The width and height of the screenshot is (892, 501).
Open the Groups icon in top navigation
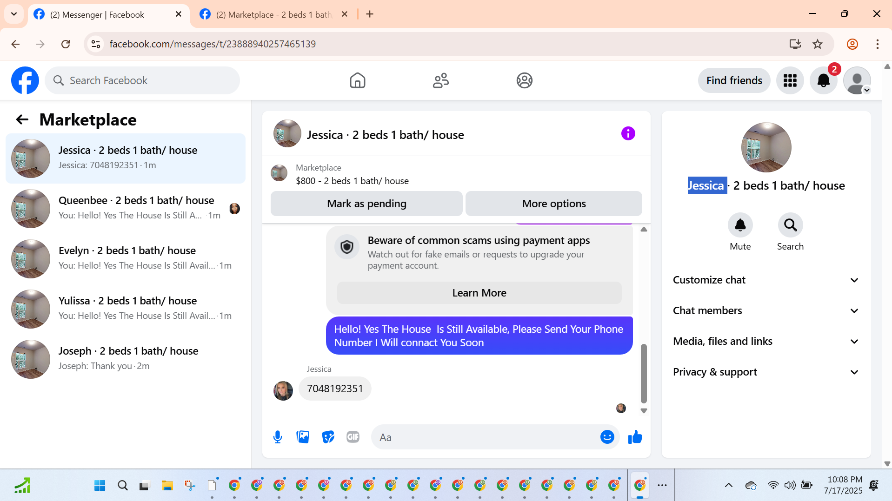pos(524,80)
